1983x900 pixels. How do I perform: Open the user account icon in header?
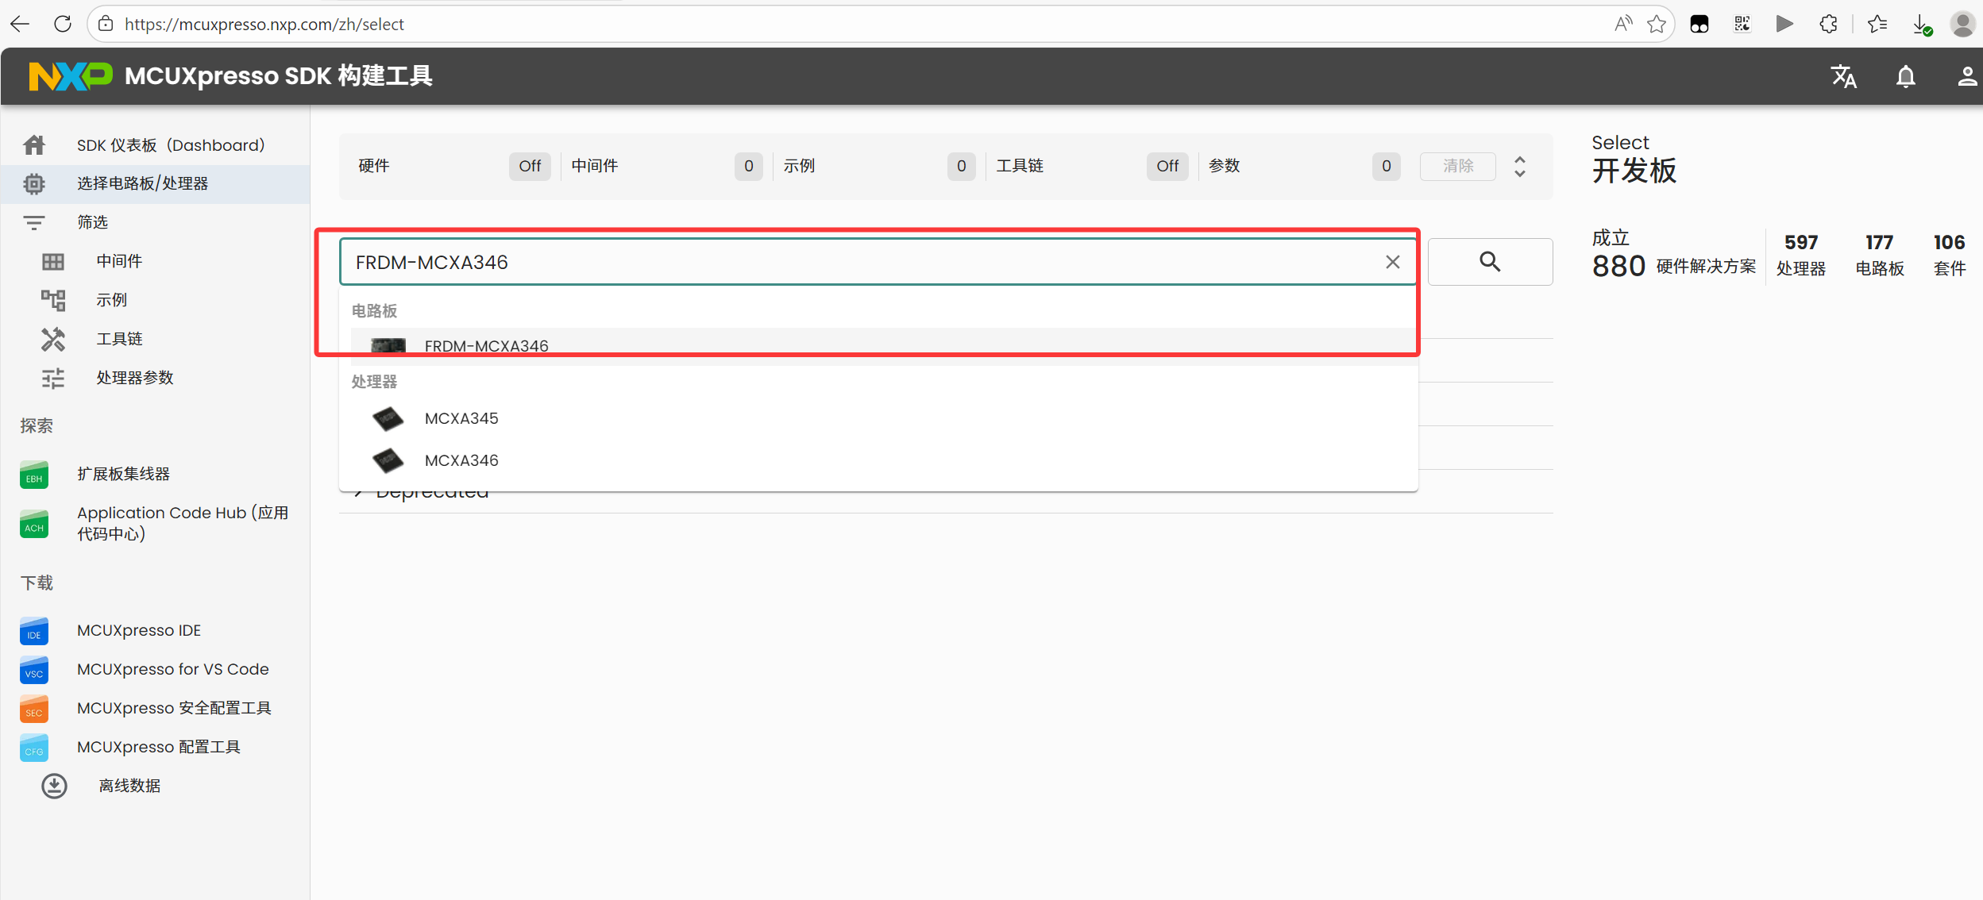click(x=1966, y=77)
